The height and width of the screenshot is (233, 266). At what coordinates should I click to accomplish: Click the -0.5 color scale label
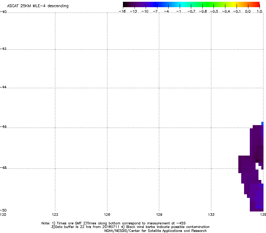[214, 11]
